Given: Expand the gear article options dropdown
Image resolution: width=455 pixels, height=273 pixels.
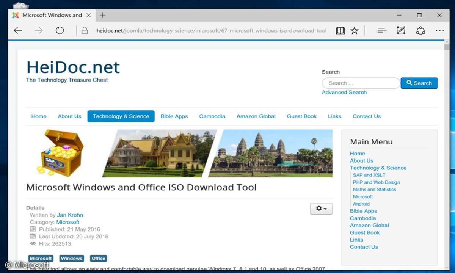Looking at the screenshot, I should click(x=321, y=209).
